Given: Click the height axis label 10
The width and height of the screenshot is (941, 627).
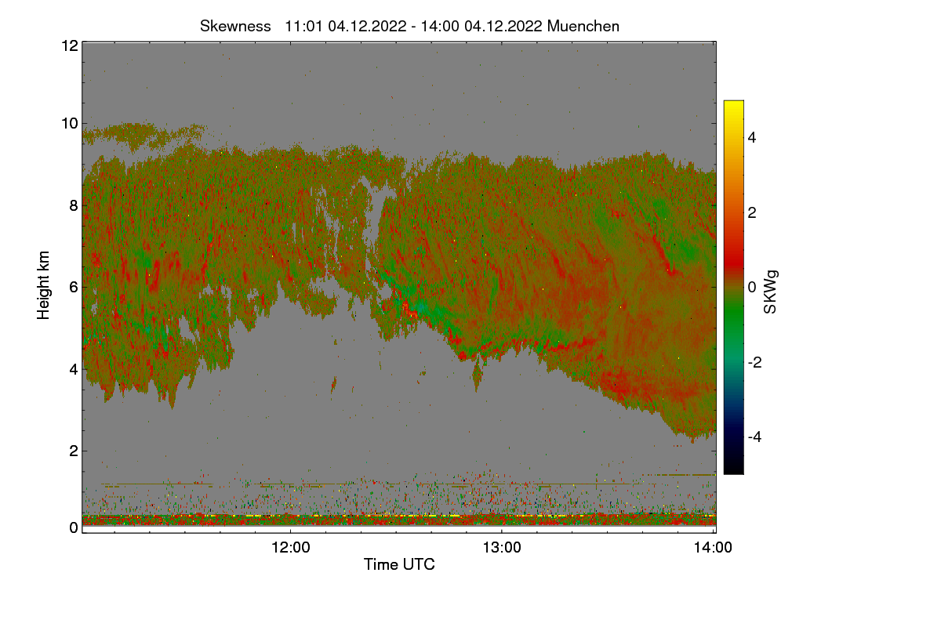Looking at the screenshot, I should click(x=68, y=123).
